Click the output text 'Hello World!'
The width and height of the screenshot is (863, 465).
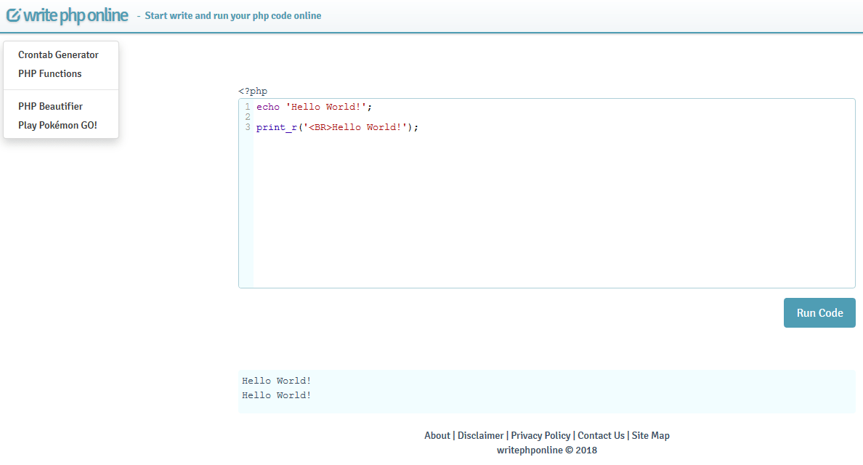(276, 380)
